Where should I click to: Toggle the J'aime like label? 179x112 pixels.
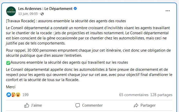[36, 105]
